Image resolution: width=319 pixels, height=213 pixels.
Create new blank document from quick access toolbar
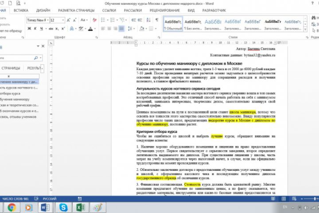coord(10,3)
